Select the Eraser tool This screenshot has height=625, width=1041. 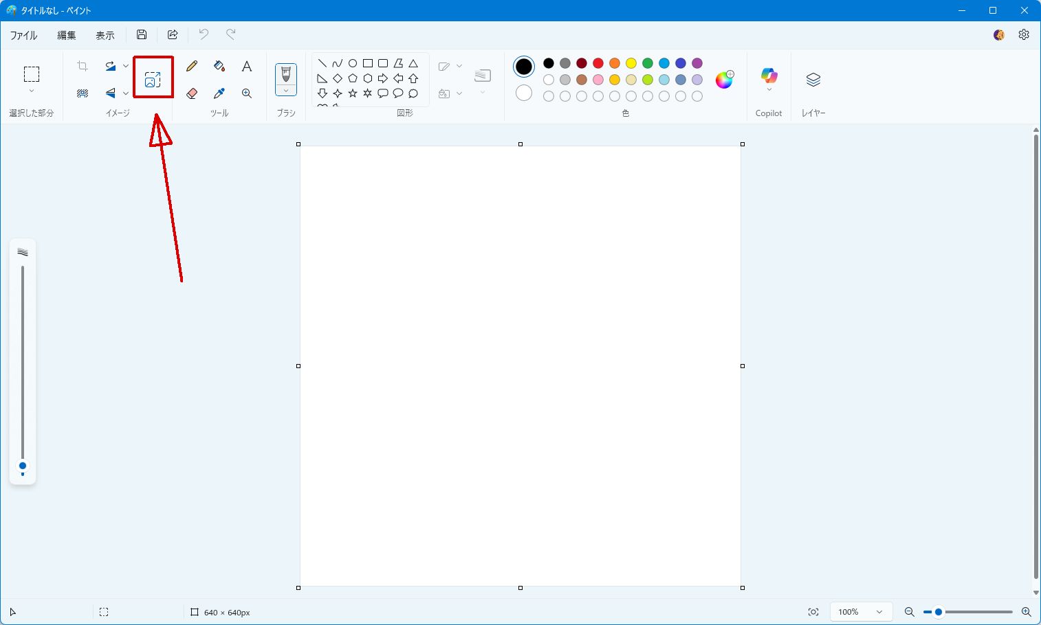coord(192,93)
